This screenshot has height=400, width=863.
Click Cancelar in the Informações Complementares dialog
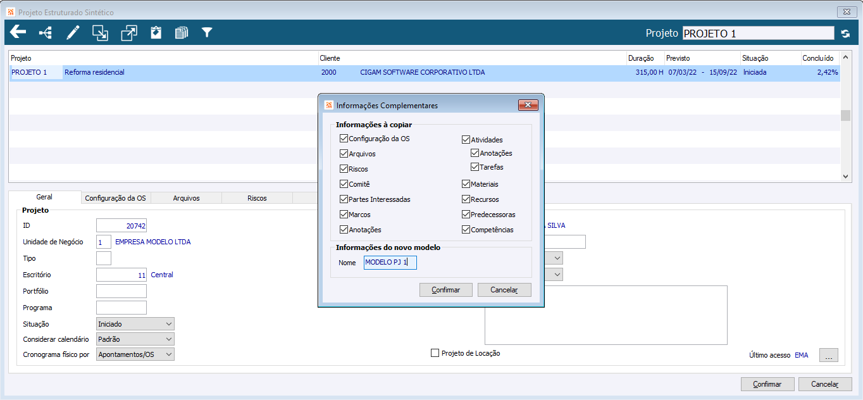pyautogui.click(x=504, y=290)
